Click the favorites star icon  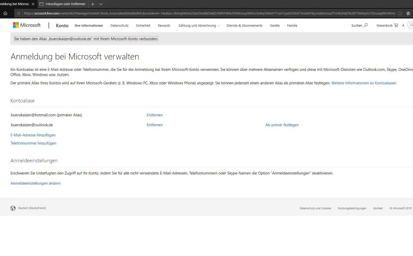408,13
